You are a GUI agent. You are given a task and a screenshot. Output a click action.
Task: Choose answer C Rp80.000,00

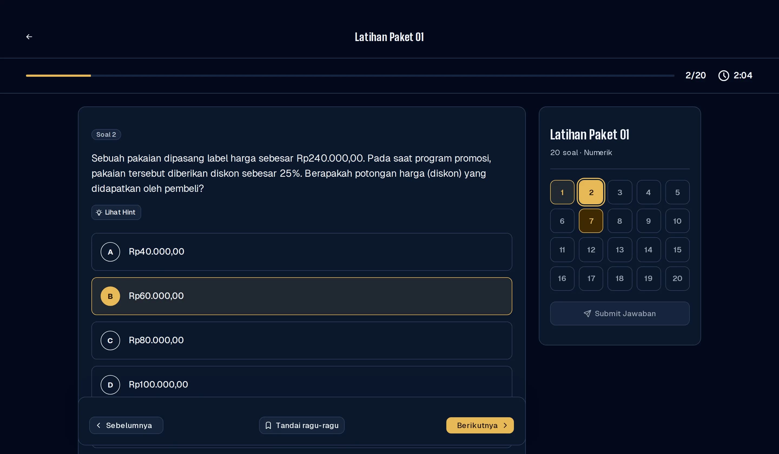click(302, 340)
